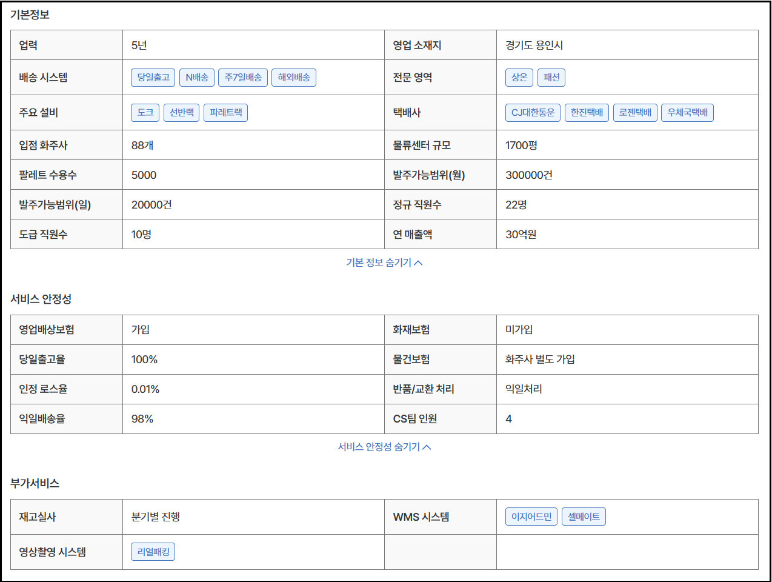
Task: Select the CJ대한통운 courier tag
Action: coord(533,113)
